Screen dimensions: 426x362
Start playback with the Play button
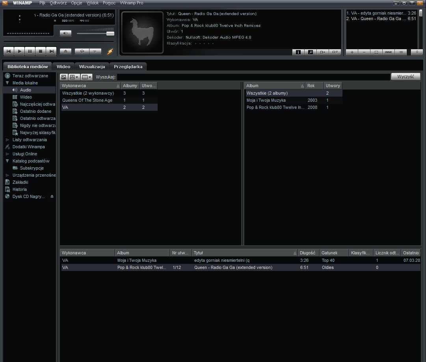pos(19,51)
